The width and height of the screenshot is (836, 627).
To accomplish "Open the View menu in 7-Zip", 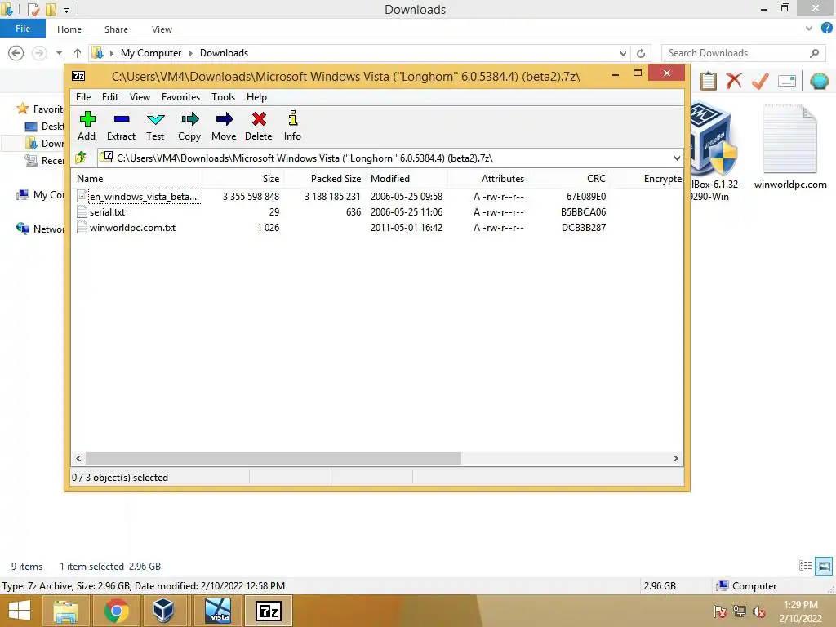I will tap(140, 97).
